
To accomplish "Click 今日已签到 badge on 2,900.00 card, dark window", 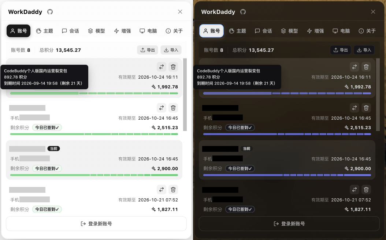I will [240, 168].
